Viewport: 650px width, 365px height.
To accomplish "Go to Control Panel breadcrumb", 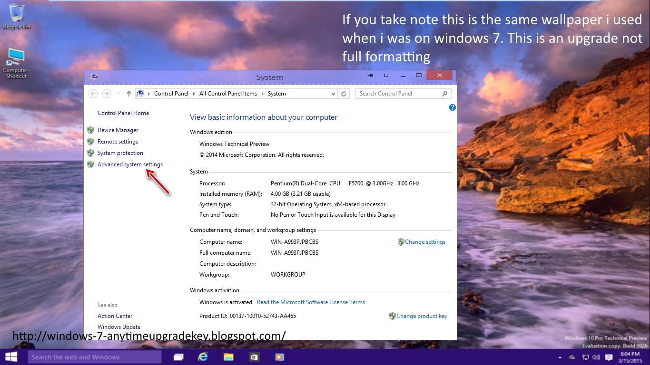I will coord(171,94).
